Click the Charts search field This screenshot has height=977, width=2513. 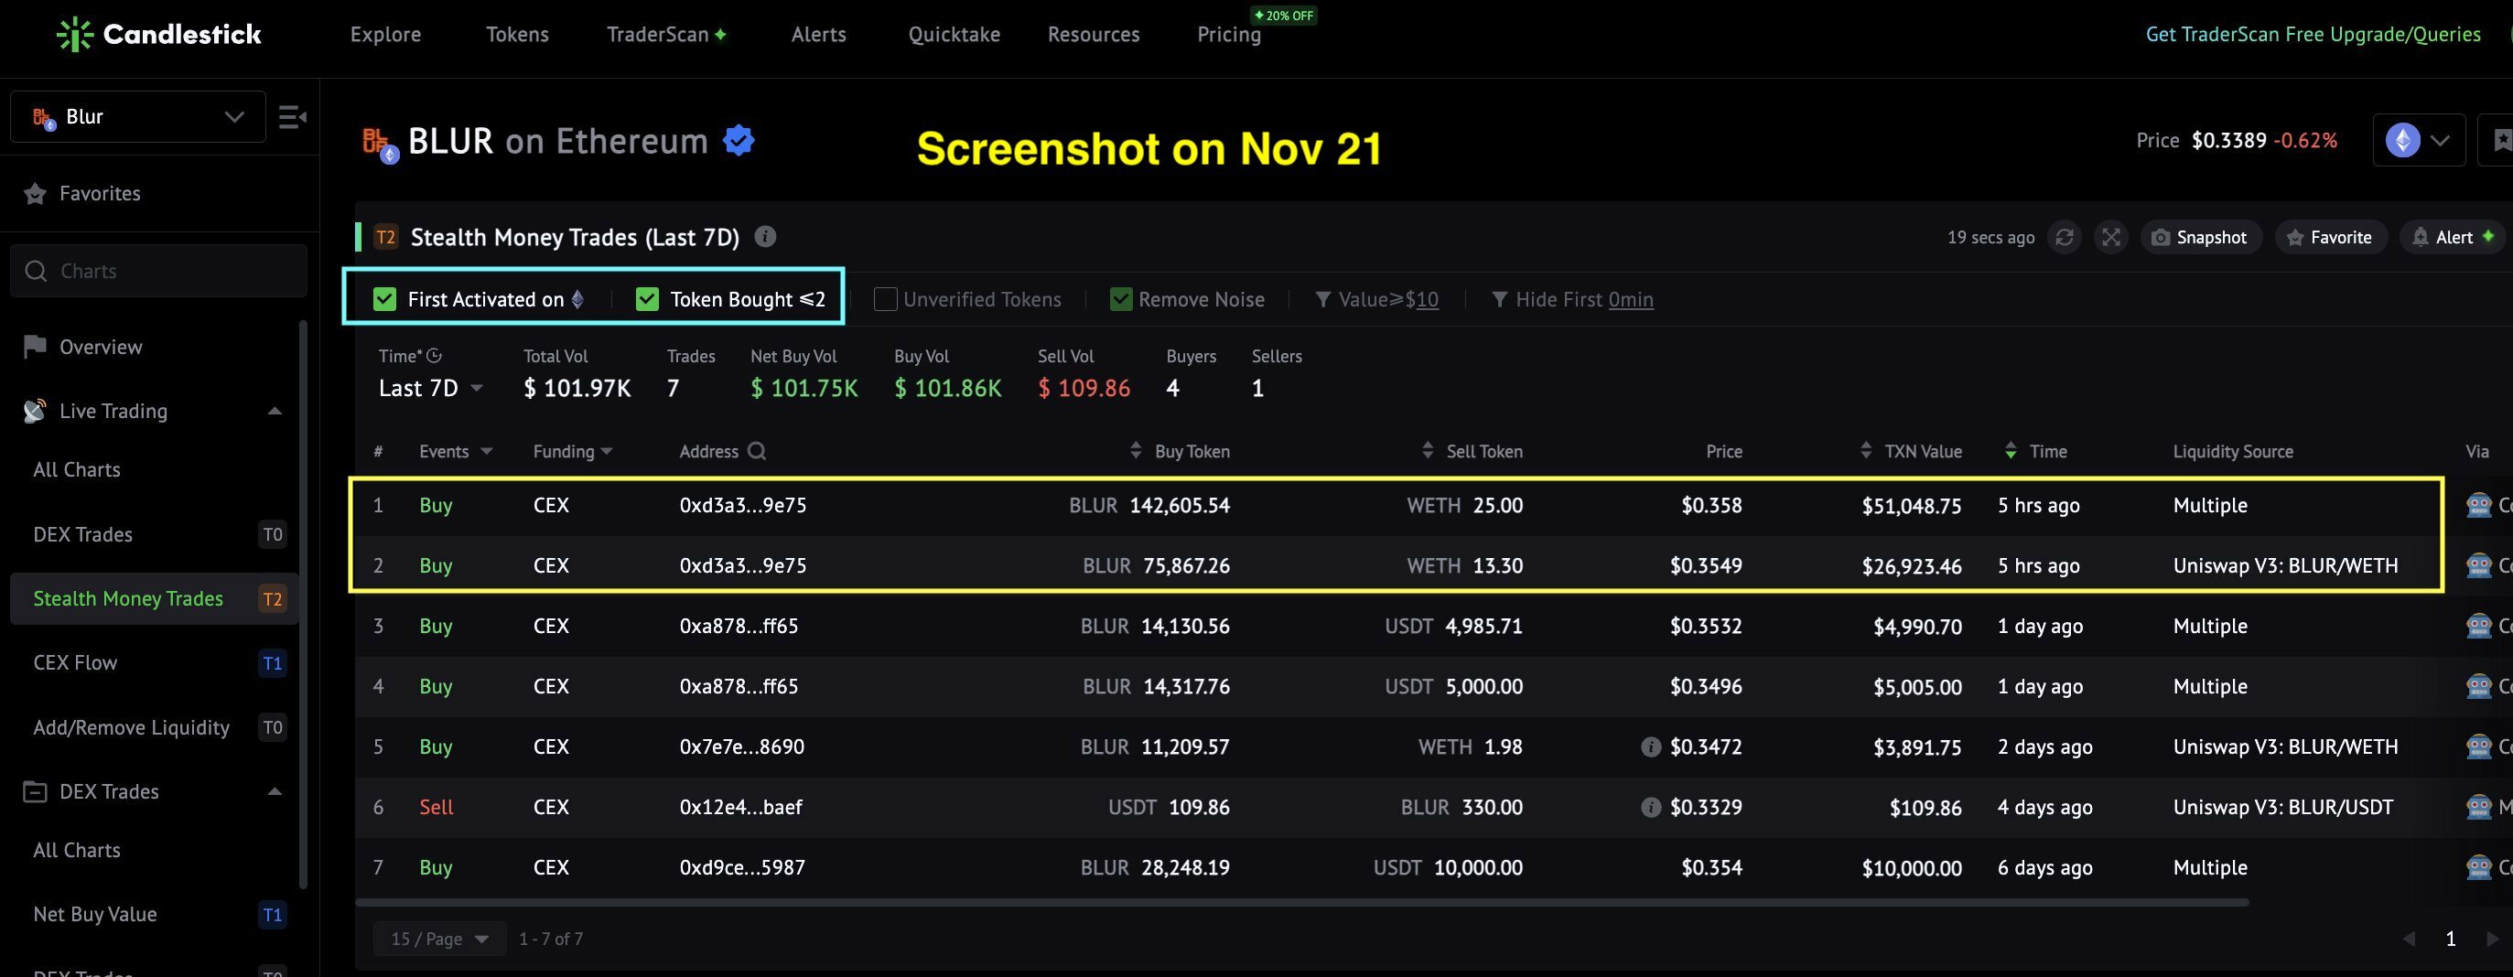(x=159, y=271)
